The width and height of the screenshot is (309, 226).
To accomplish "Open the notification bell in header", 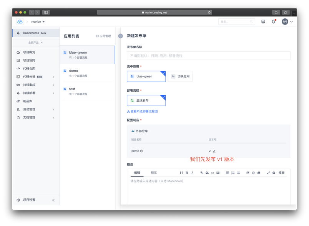I will click(273, 22).
